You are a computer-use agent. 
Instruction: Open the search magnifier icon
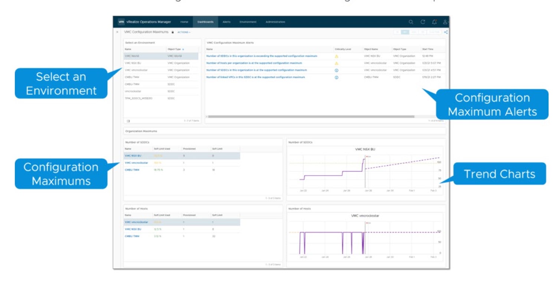[411, 22]
